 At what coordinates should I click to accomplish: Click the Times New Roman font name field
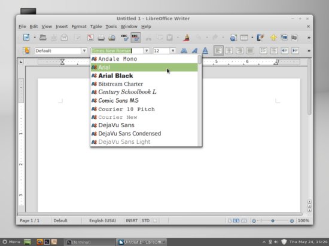pos(117,51)
